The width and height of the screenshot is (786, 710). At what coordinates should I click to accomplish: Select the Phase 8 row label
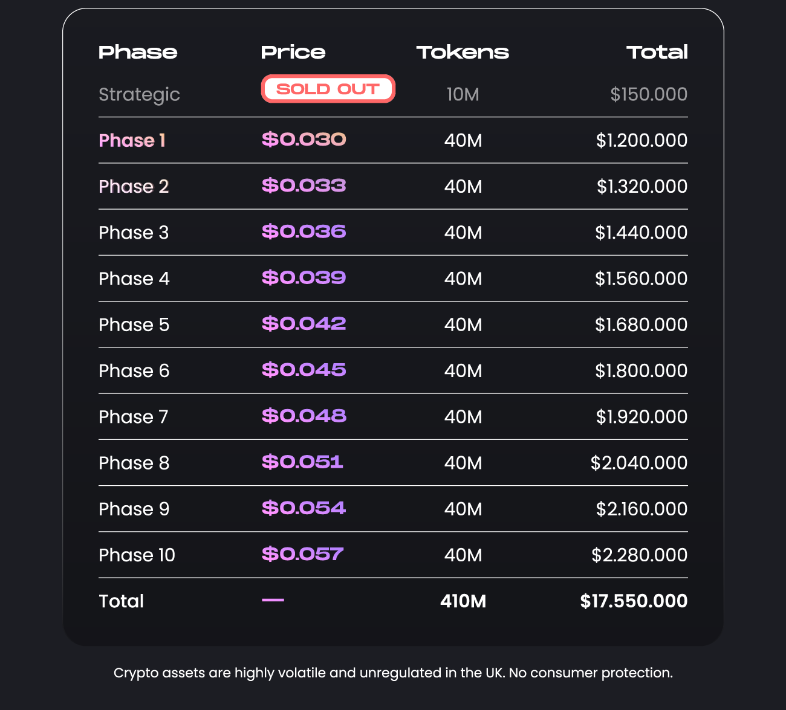(x=134, y=463)
